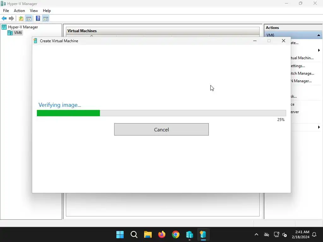Open the Help icon in the toolbar
Viewport: 323px width, 242px height.
[38, 19]
